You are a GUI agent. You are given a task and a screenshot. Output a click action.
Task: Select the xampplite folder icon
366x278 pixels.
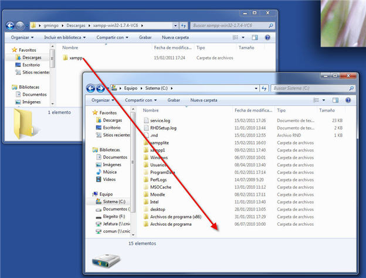coord(146,142)
